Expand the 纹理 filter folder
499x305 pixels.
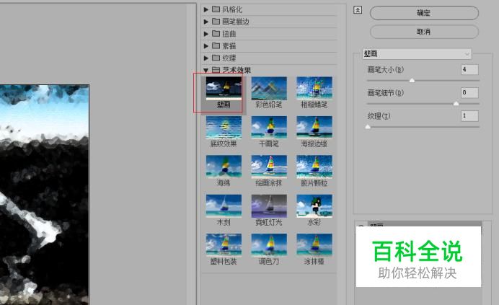(x=206, y=58)
